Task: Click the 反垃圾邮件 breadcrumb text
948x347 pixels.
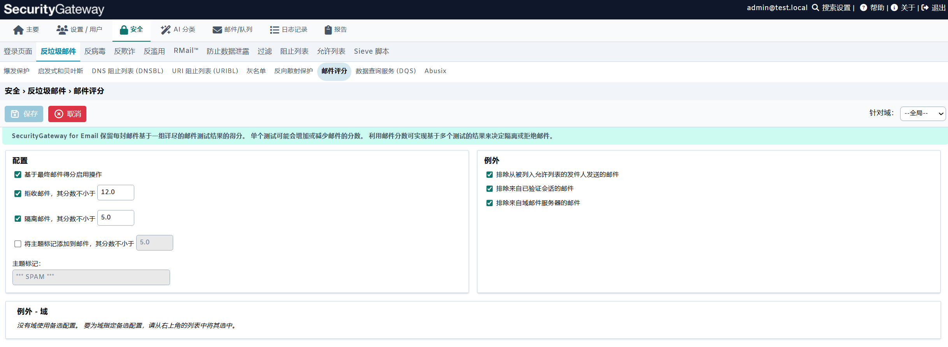Action: click(47, 91)
